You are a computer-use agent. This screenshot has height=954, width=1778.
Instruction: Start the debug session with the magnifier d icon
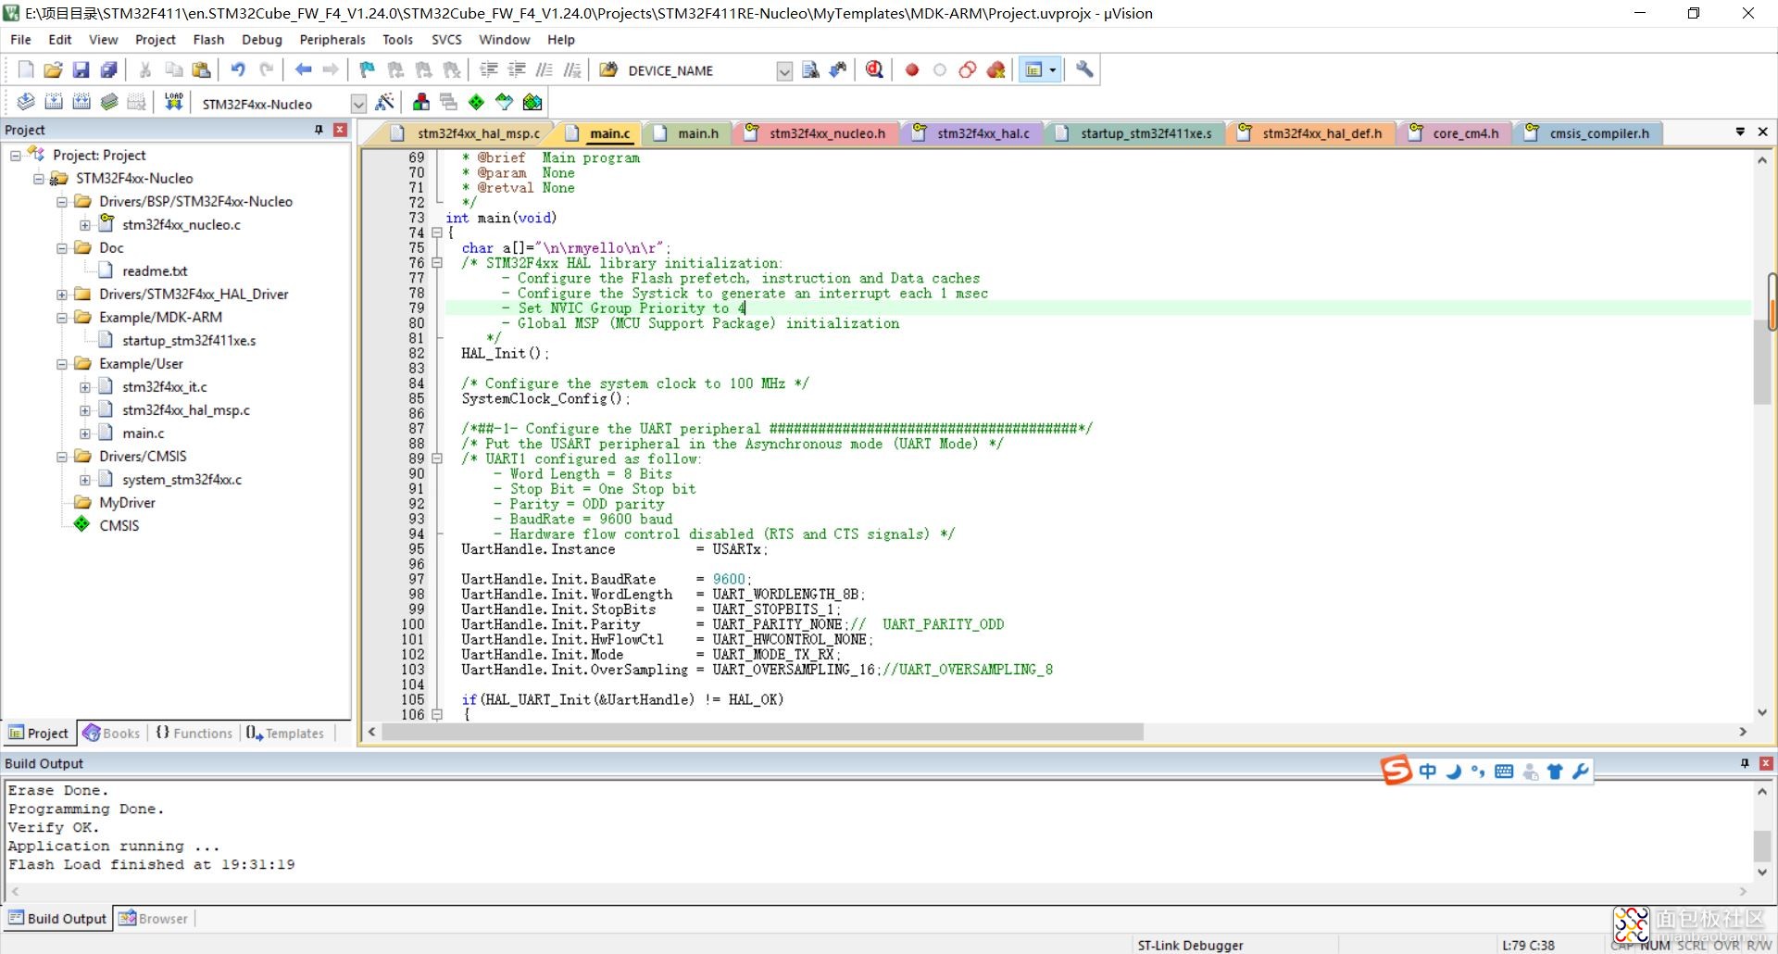[x=874, y=69]
